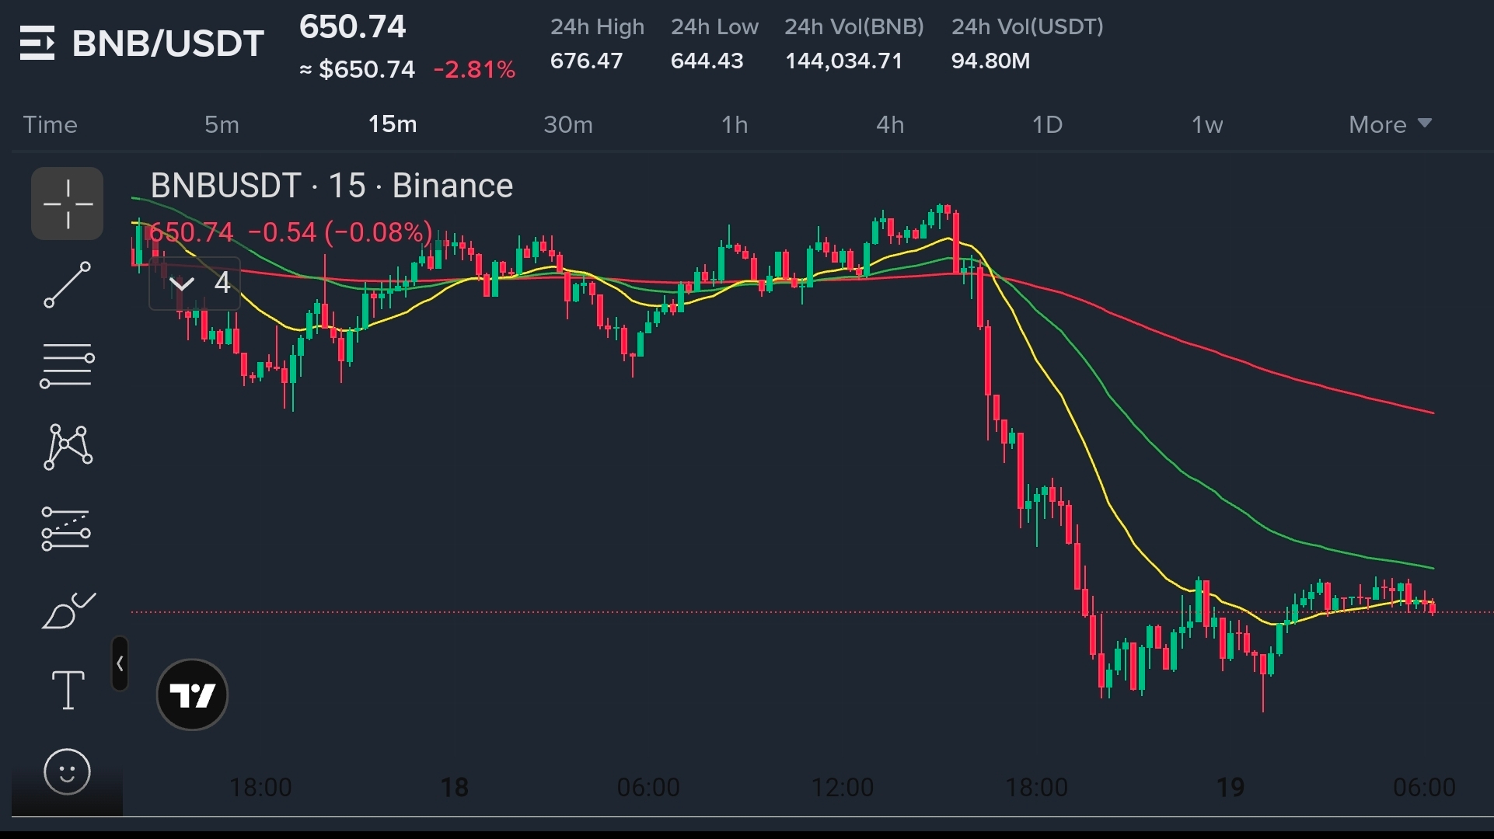This screenshot has width=1494, height=839.
Task: Select the XABCD pattern tool
Action: (68, 447)
